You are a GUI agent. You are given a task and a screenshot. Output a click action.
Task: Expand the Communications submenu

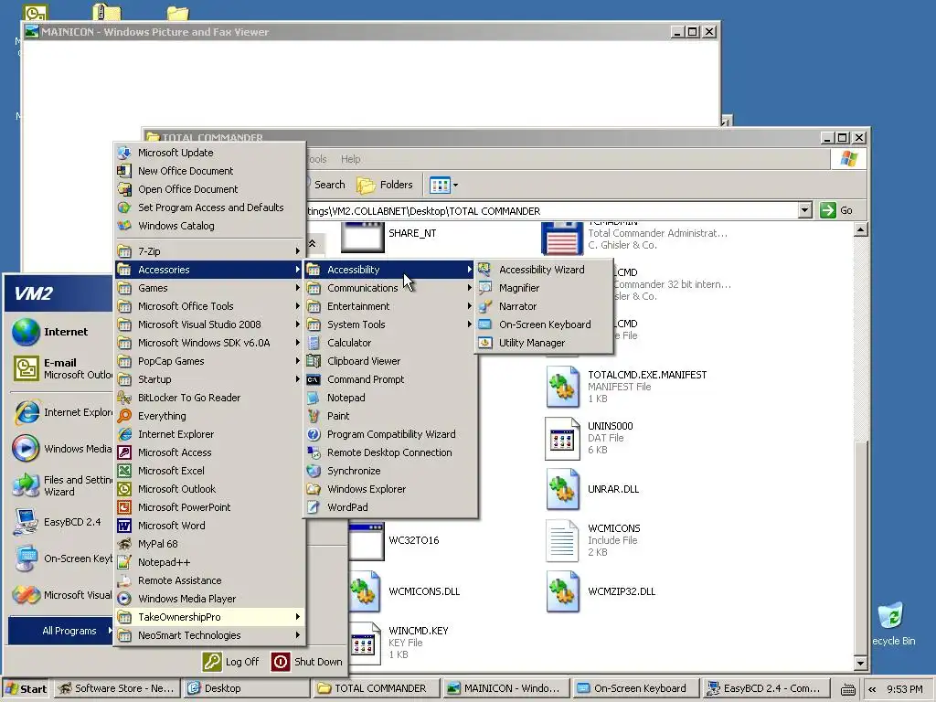(389, 288)
